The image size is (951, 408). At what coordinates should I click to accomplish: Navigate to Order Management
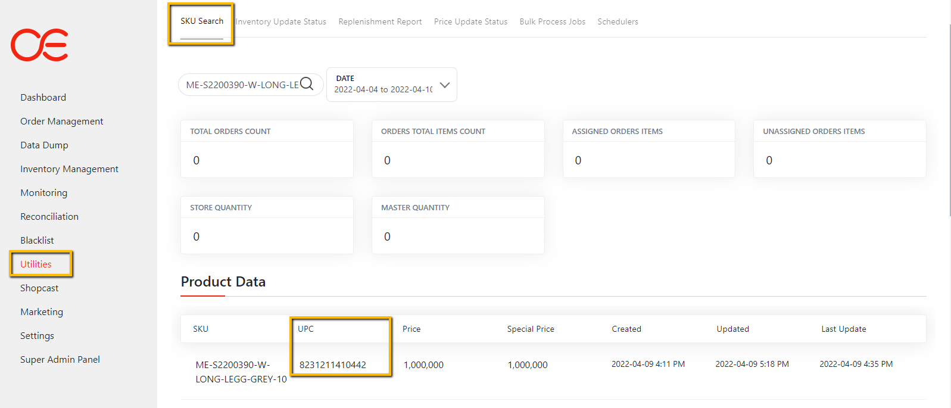61,121
